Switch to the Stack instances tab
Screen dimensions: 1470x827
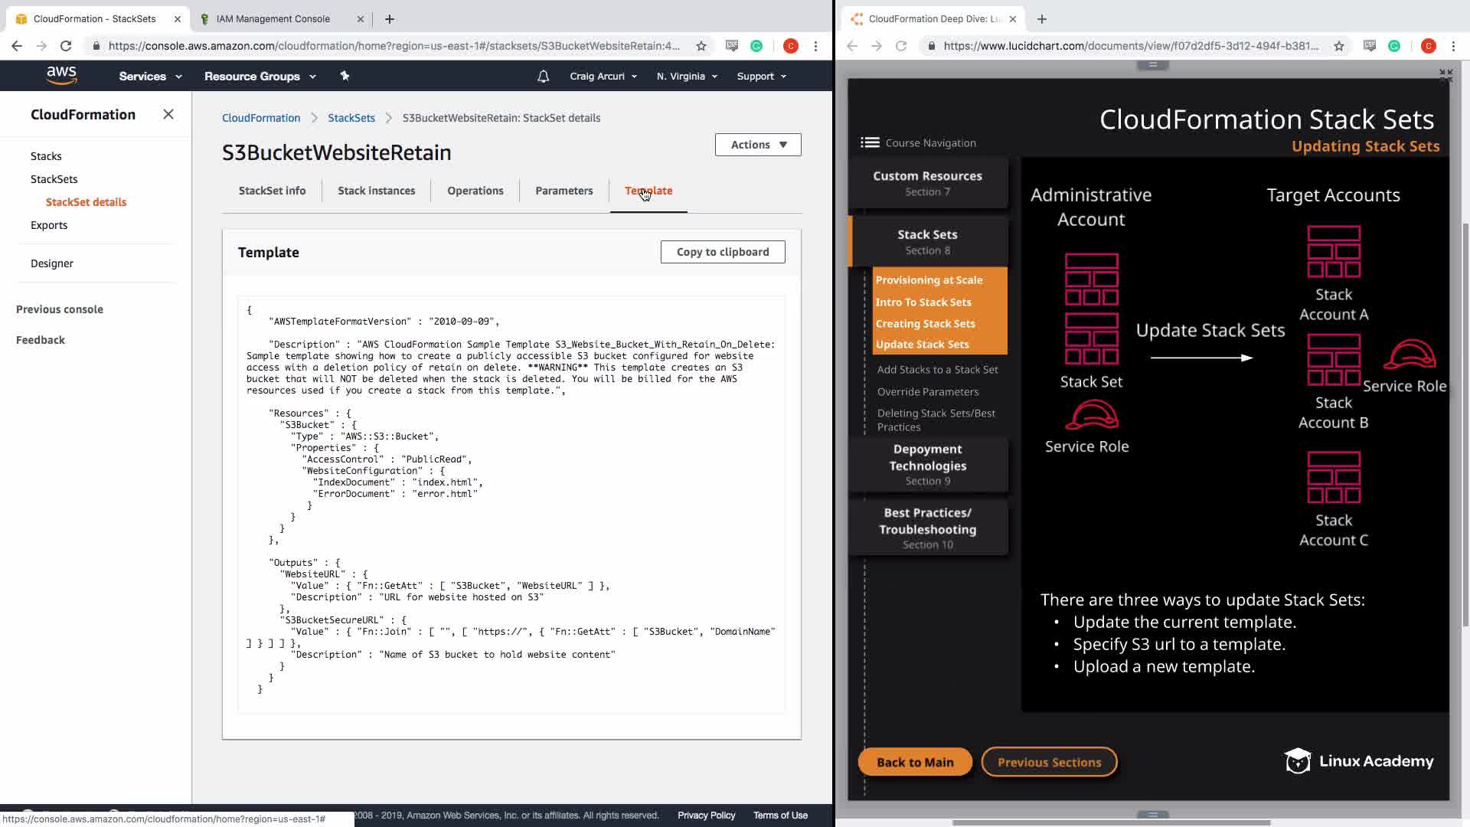click(376, 191)
